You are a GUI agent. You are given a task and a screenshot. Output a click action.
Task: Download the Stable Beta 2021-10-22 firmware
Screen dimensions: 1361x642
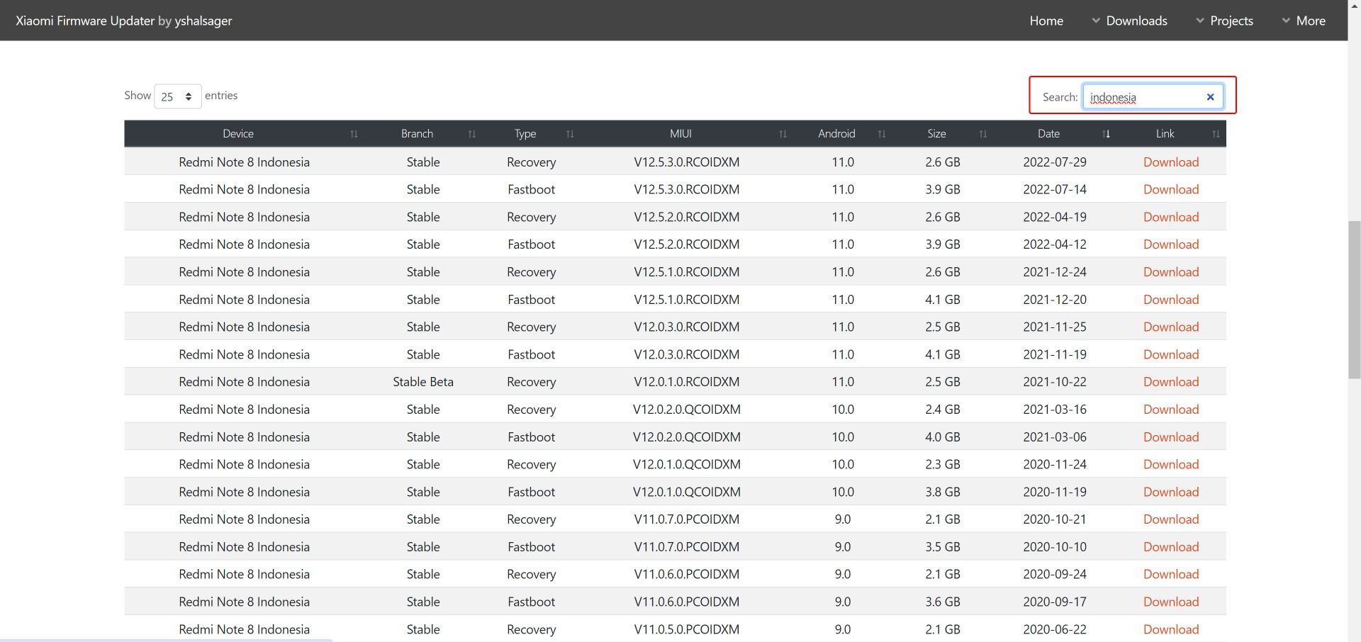click(1171, 382)
